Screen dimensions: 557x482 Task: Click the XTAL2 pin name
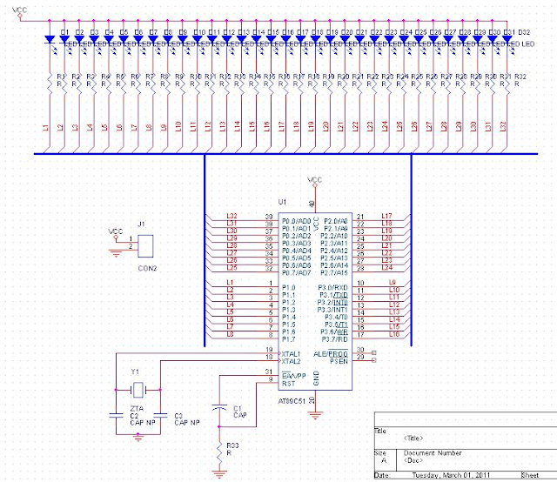coord(291,362)
